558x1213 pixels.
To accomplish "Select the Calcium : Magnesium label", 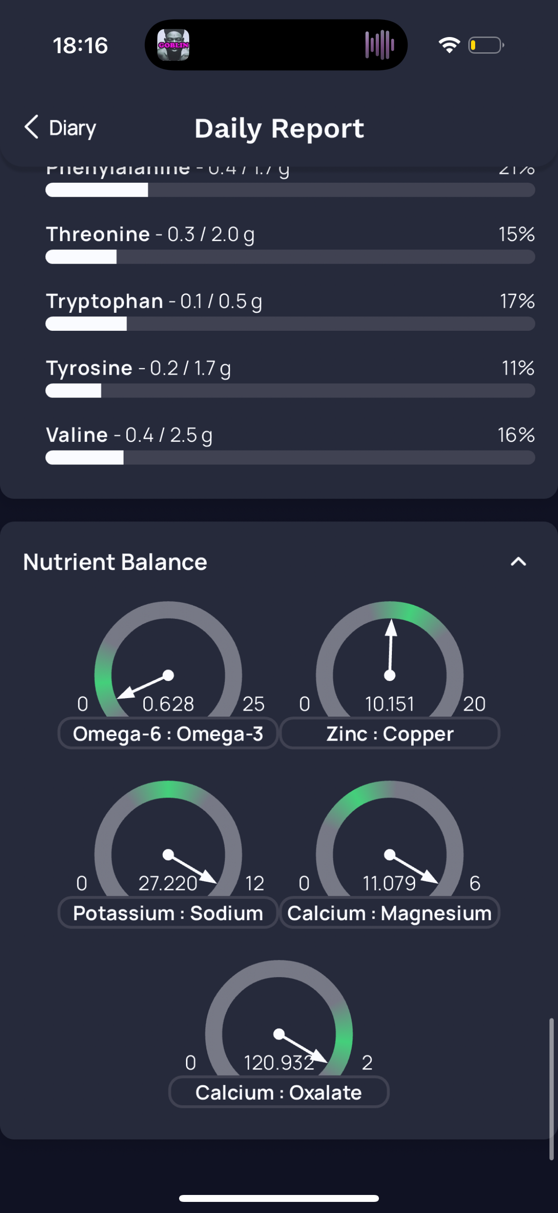I will point(390,913).
